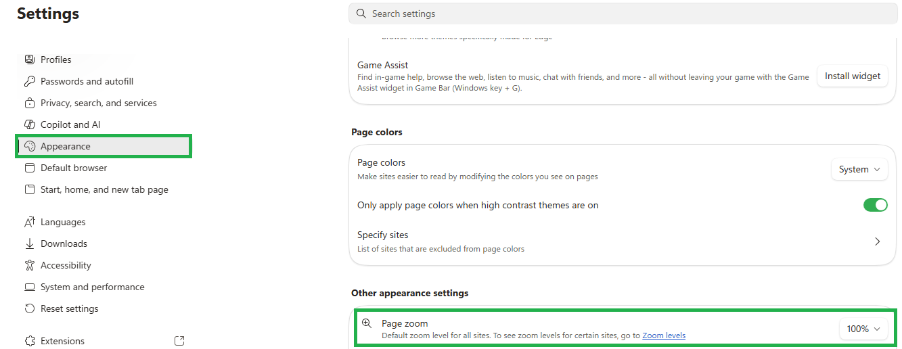This screenshot has height=349, width=902.
Task: Click the key icon beside Passwords and autofill
Action: click(x=29, y=81)
